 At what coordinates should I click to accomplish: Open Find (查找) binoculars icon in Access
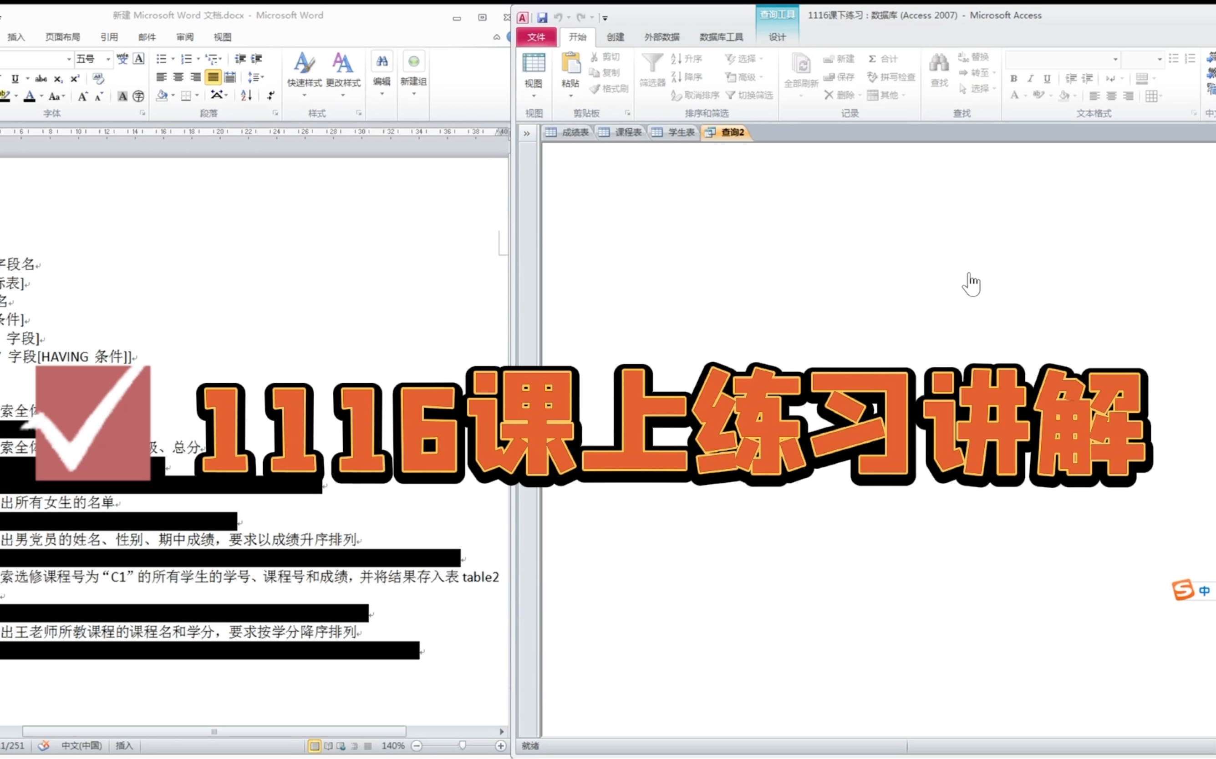point(938,70)
